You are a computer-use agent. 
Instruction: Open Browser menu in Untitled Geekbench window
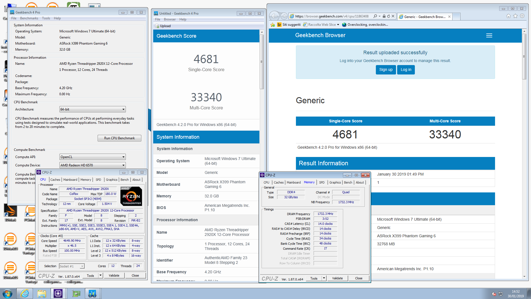[170, 19]
